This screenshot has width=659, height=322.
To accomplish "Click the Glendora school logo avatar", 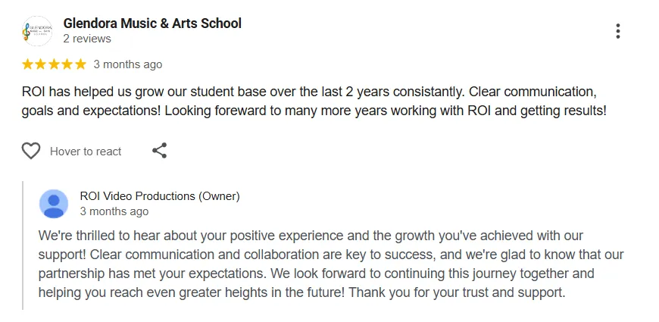I will [37, 30].
